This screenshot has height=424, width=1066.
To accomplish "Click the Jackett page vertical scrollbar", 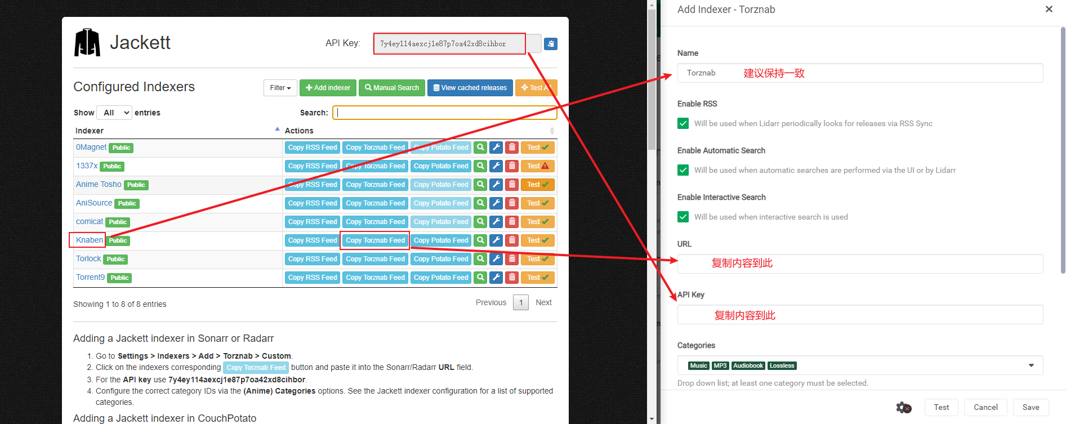I will click(x=652, y=79).
